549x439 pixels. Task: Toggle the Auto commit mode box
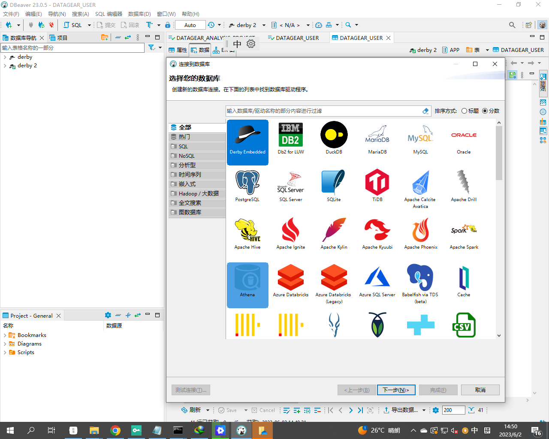click(x=190, y=25)
